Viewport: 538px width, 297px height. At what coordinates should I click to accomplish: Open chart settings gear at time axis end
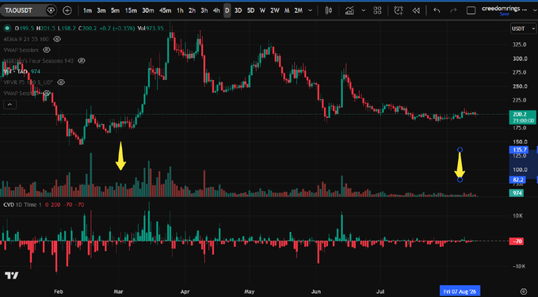pos(524,291)
